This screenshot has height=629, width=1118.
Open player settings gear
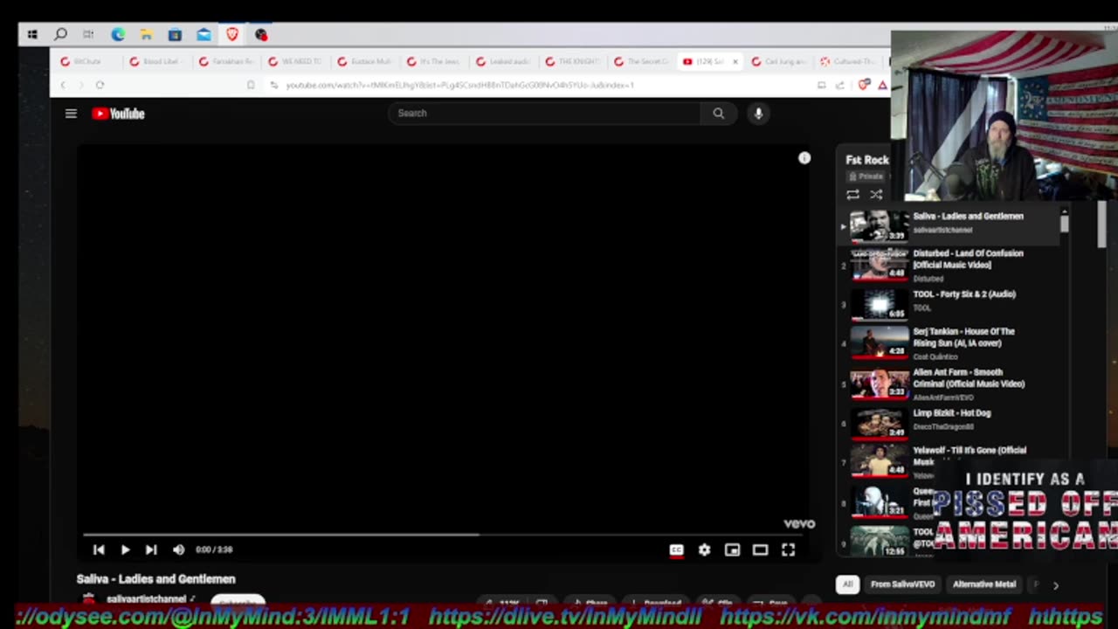pos(704,550)
